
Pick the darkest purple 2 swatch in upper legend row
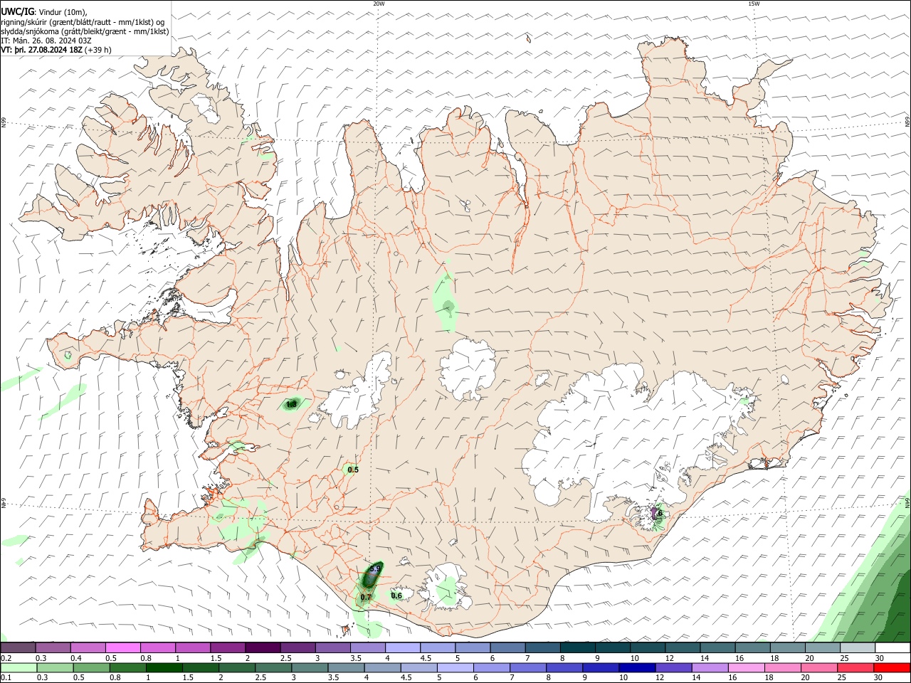coord(262,647)
